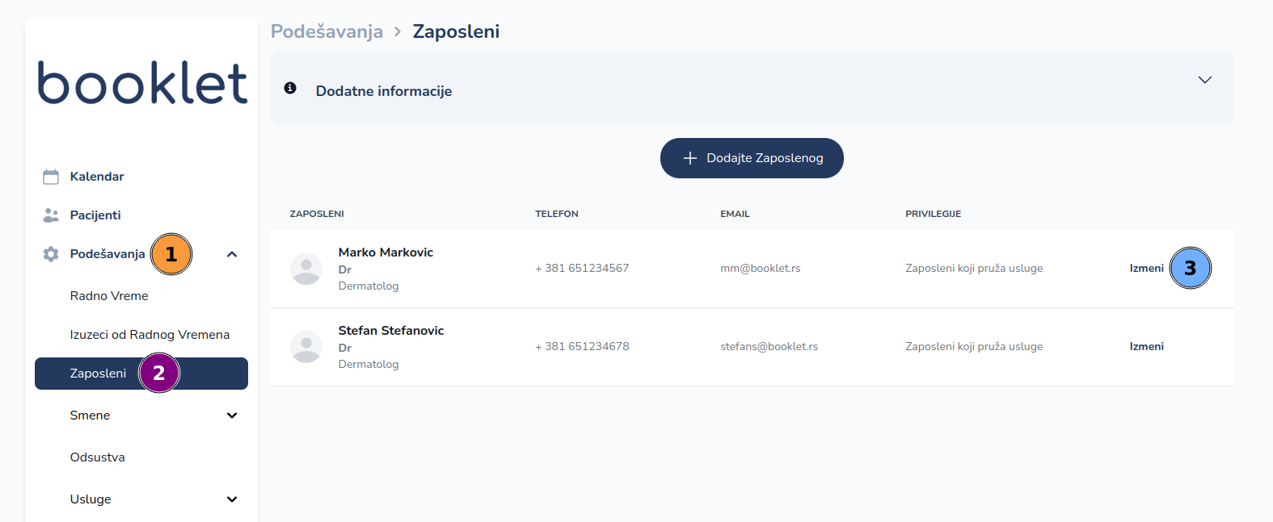Expand the Dodatne informacije panel chevron

click(x=1204, y=80)
